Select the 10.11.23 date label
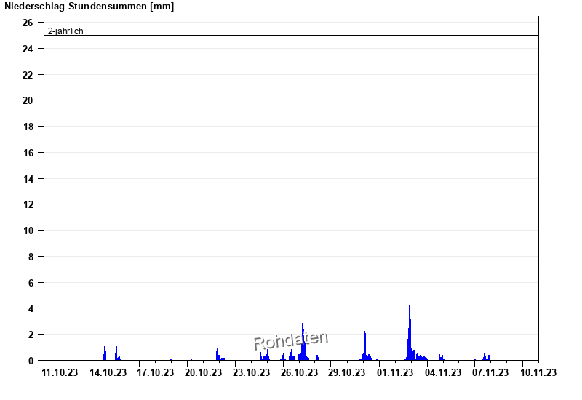Viewport: 582px width, 400px height. (x=538, y=373)
